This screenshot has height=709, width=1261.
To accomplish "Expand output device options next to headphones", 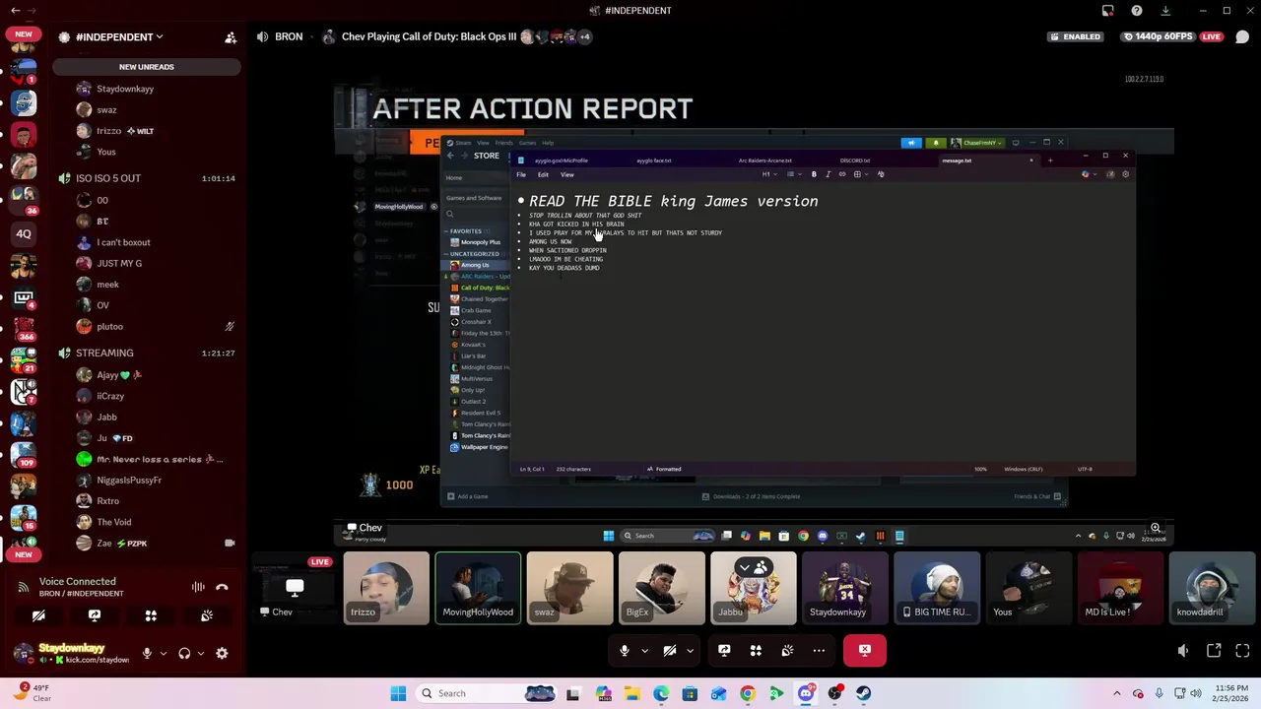I will point(200,653).
